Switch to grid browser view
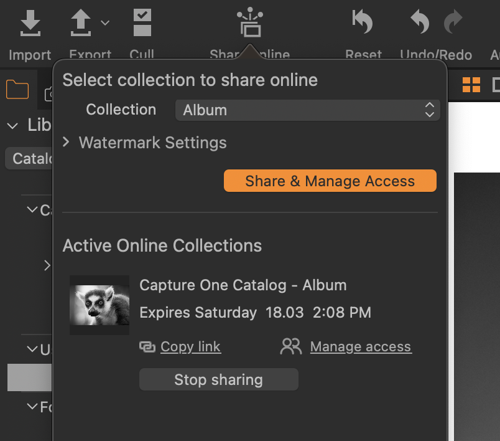Image resolution: width=500 pixels, height=441 pixels. click(x=471, y=85)
